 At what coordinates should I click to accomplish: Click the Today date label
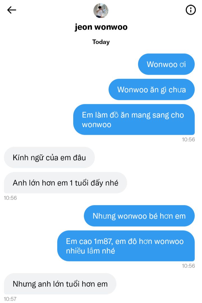pos(101,42)
